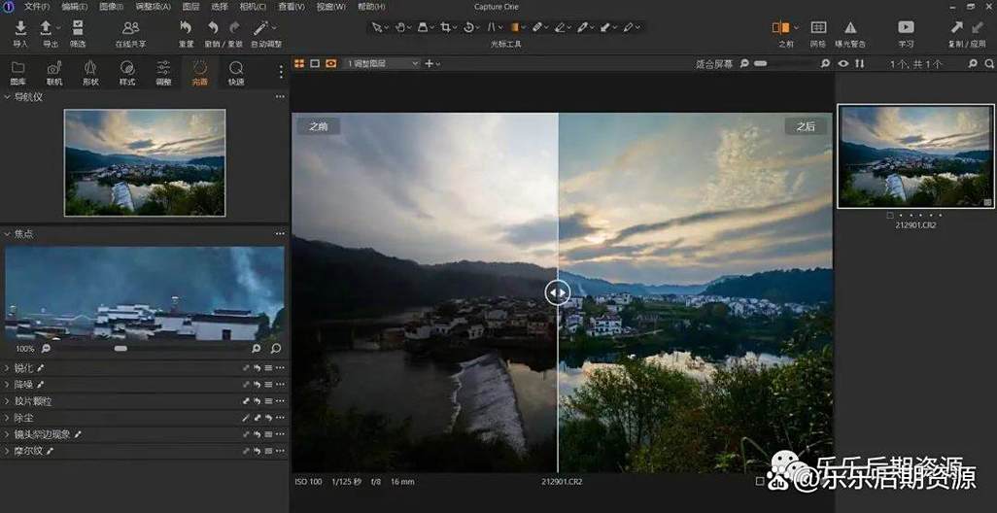Image resolution: width=997 pixels, height=513 pixels.
Task: Click the redo arrow icon
Action: [234, 27]
